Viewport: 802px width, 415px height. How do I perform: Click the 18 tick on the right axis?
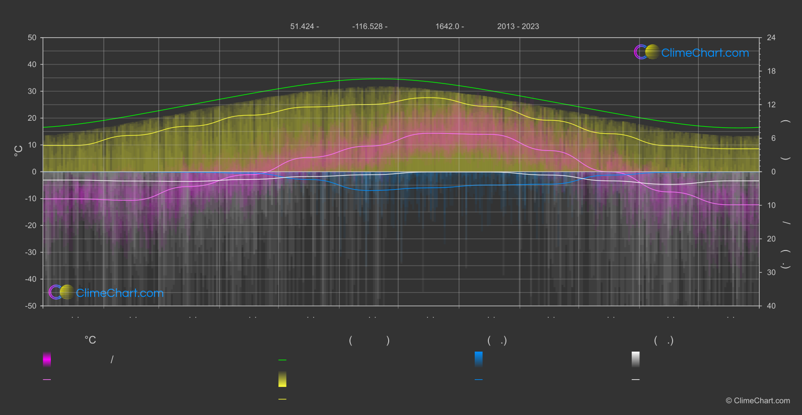click(x=771, y=71)
